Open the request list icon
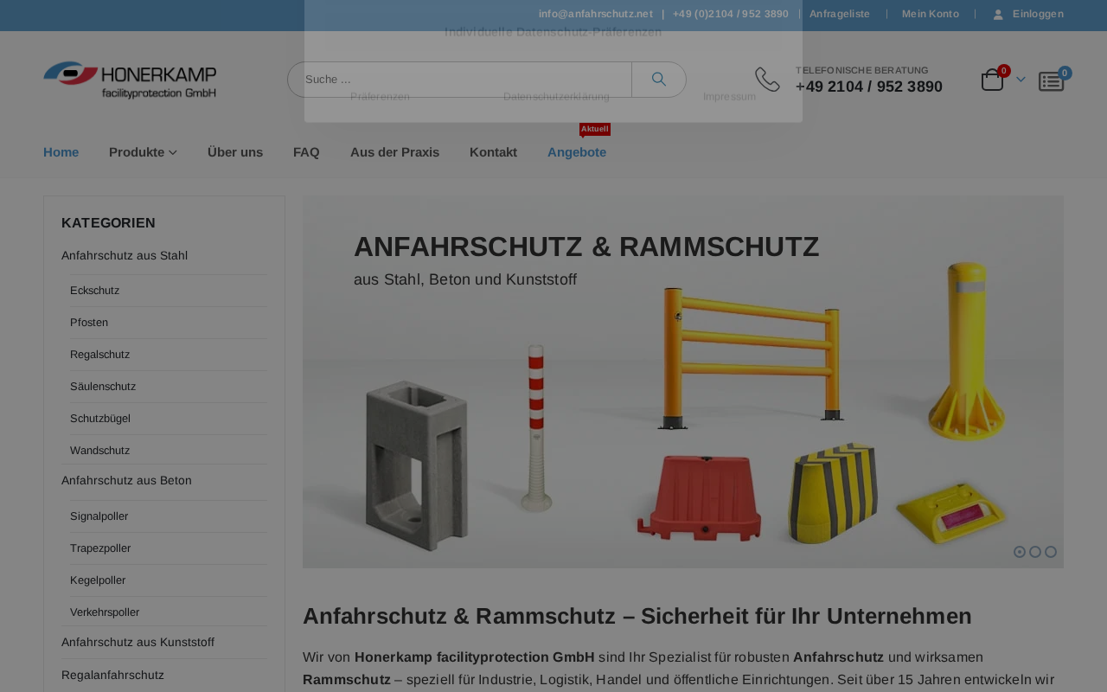1107x692 pixels. (x=1052, y=81)
